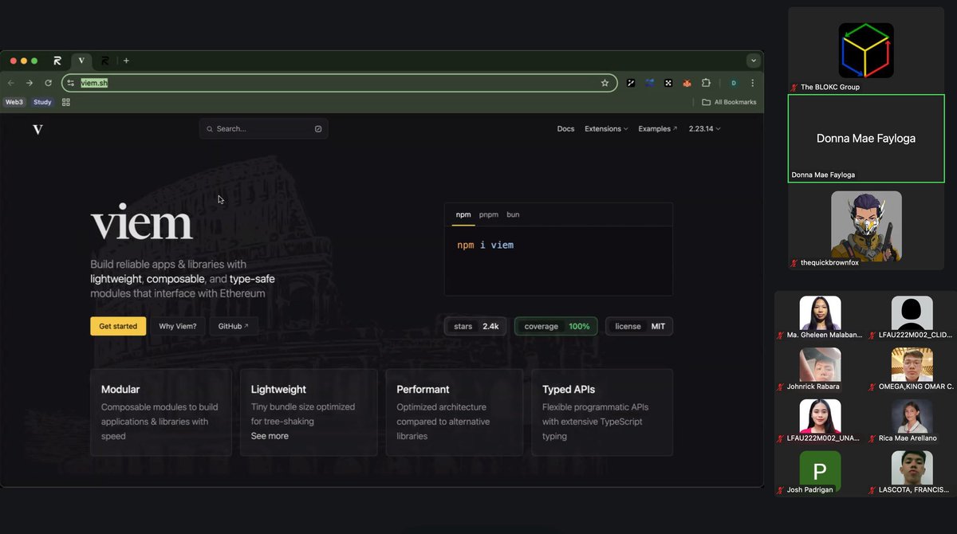Click the browser forward arrow
Screen dimensions: 957x534
[30, 83]
